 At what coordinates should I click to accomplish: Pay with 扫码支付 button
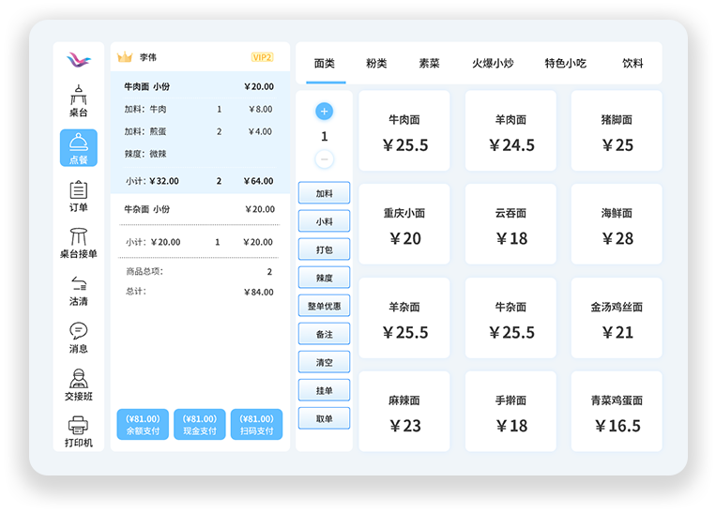(256, 425)
